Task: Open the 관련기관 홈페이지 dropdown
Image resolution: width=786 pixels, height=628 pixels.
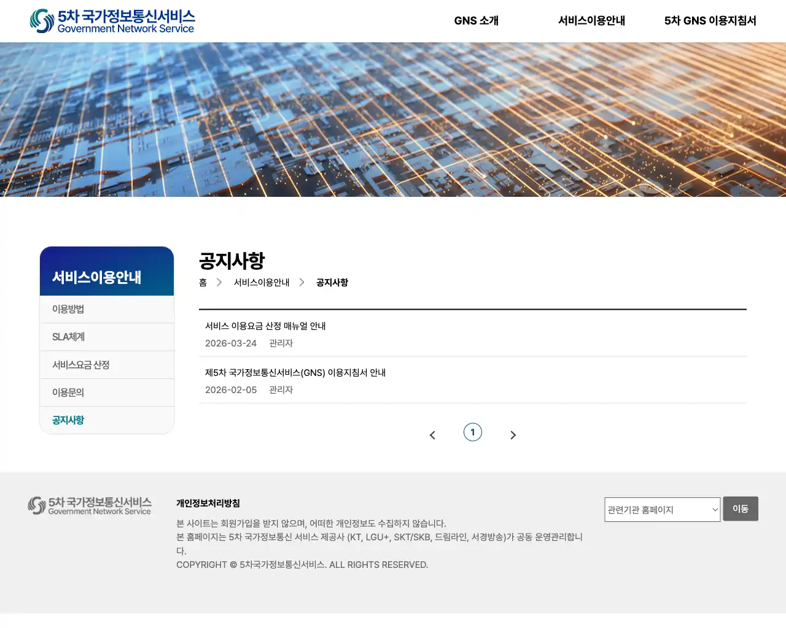Action: [662, 510]
